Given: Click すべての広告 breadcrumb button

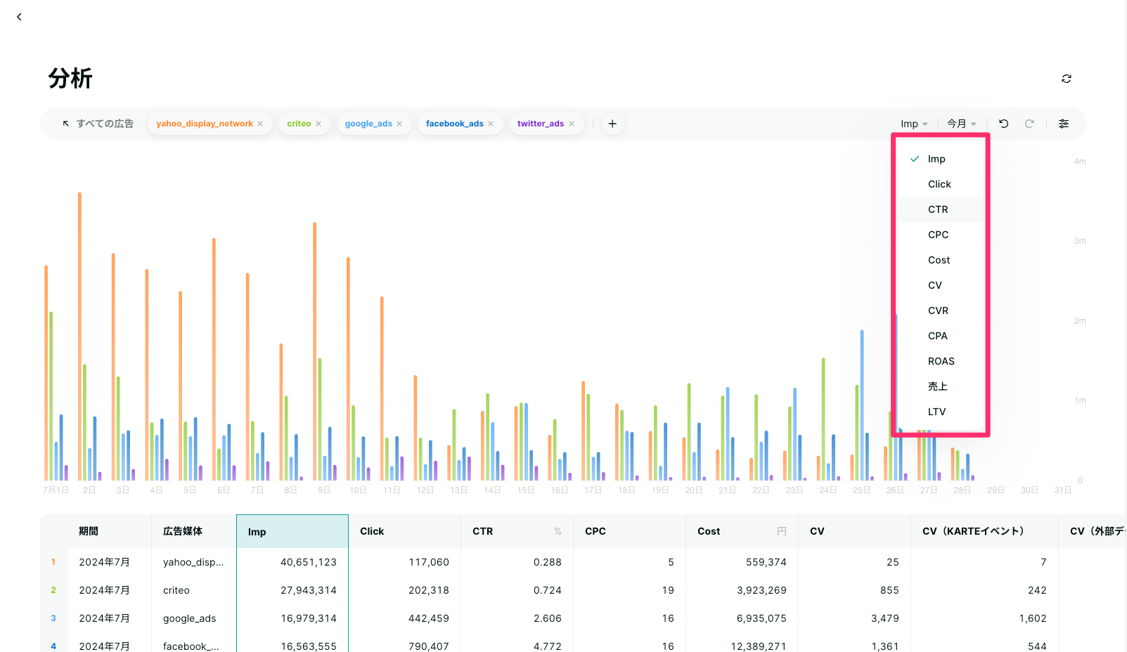Looking at the screenshot, I should (98, 124).
